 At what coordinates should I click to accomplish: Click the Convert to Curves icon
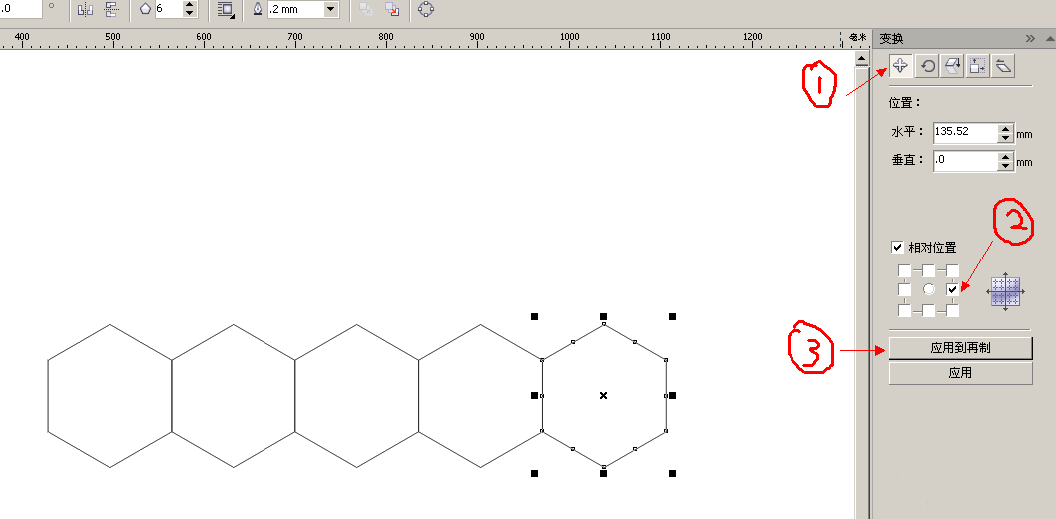coord(426,9)
